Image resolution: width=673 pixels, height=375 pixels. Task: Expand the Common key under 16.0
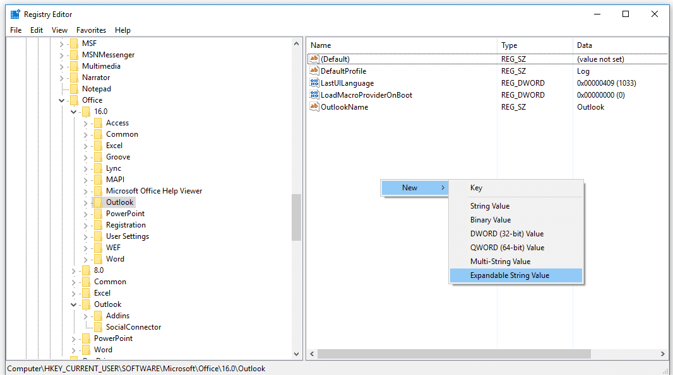pos(85,135)
